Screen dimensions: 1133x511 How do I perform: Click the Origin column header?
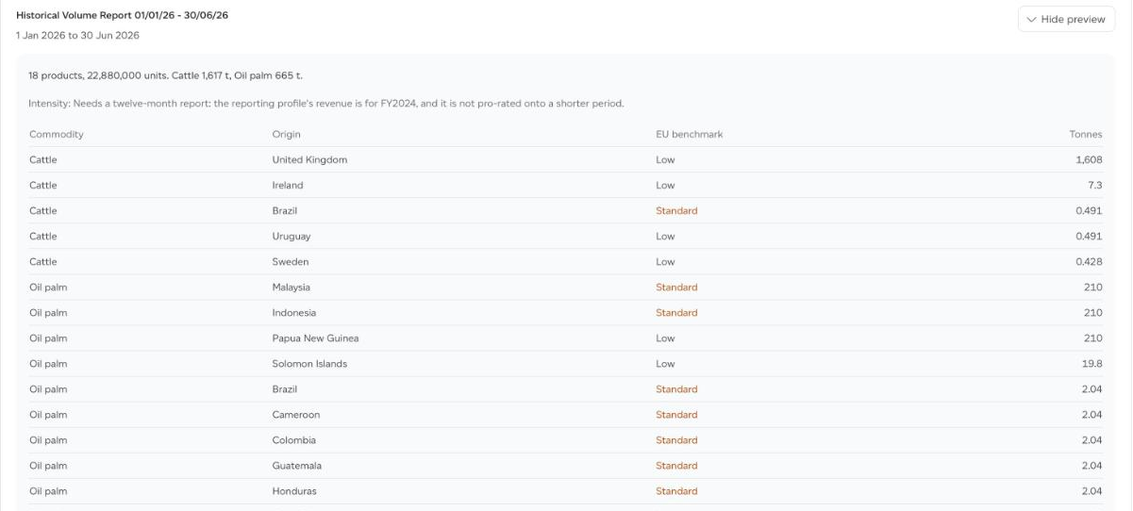287,135
